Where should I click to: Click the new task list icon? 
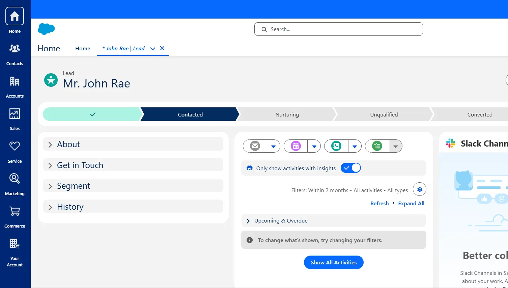click(377, 146)
